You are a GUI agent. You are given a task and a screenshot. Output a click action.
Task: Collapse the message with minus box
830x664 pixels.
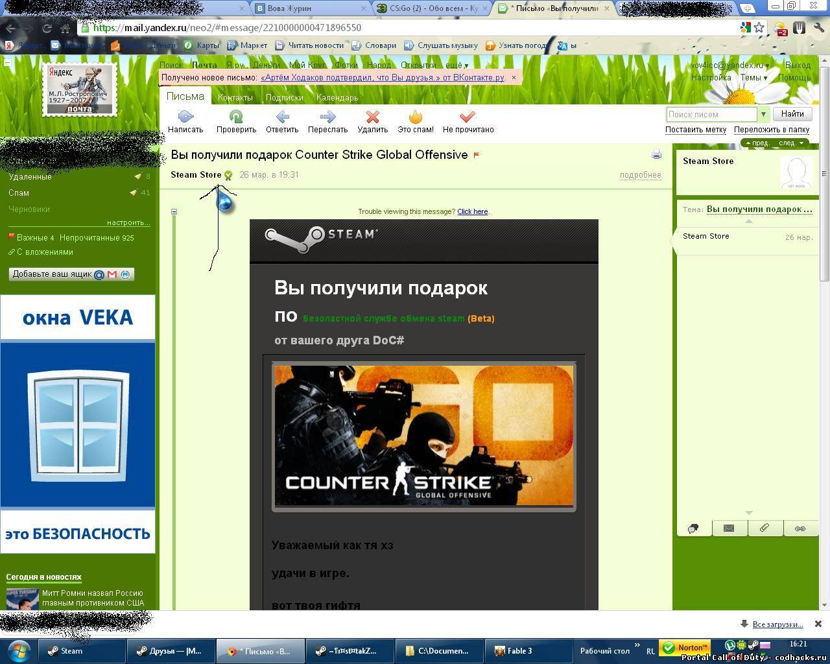(x=174, y=211)
